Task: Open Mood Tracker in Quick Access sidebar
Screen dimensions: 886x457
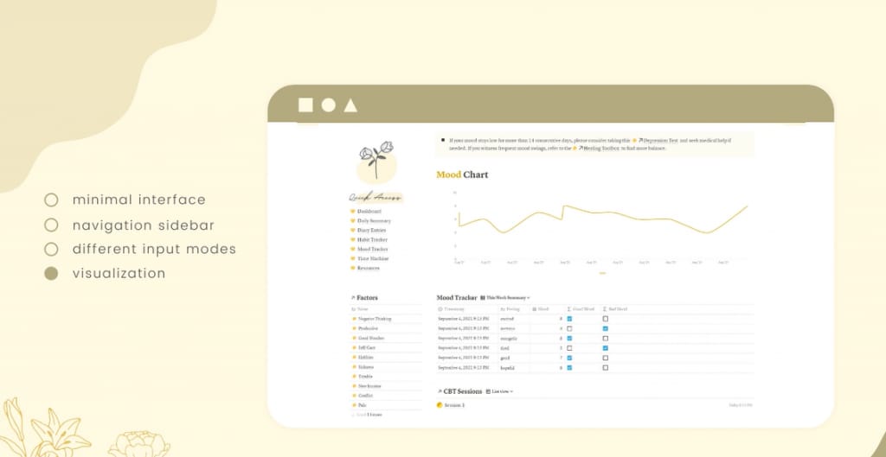Action: coord(373,250)
